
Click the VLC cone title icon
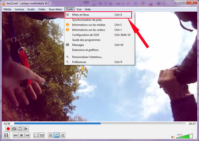point(4,3)
